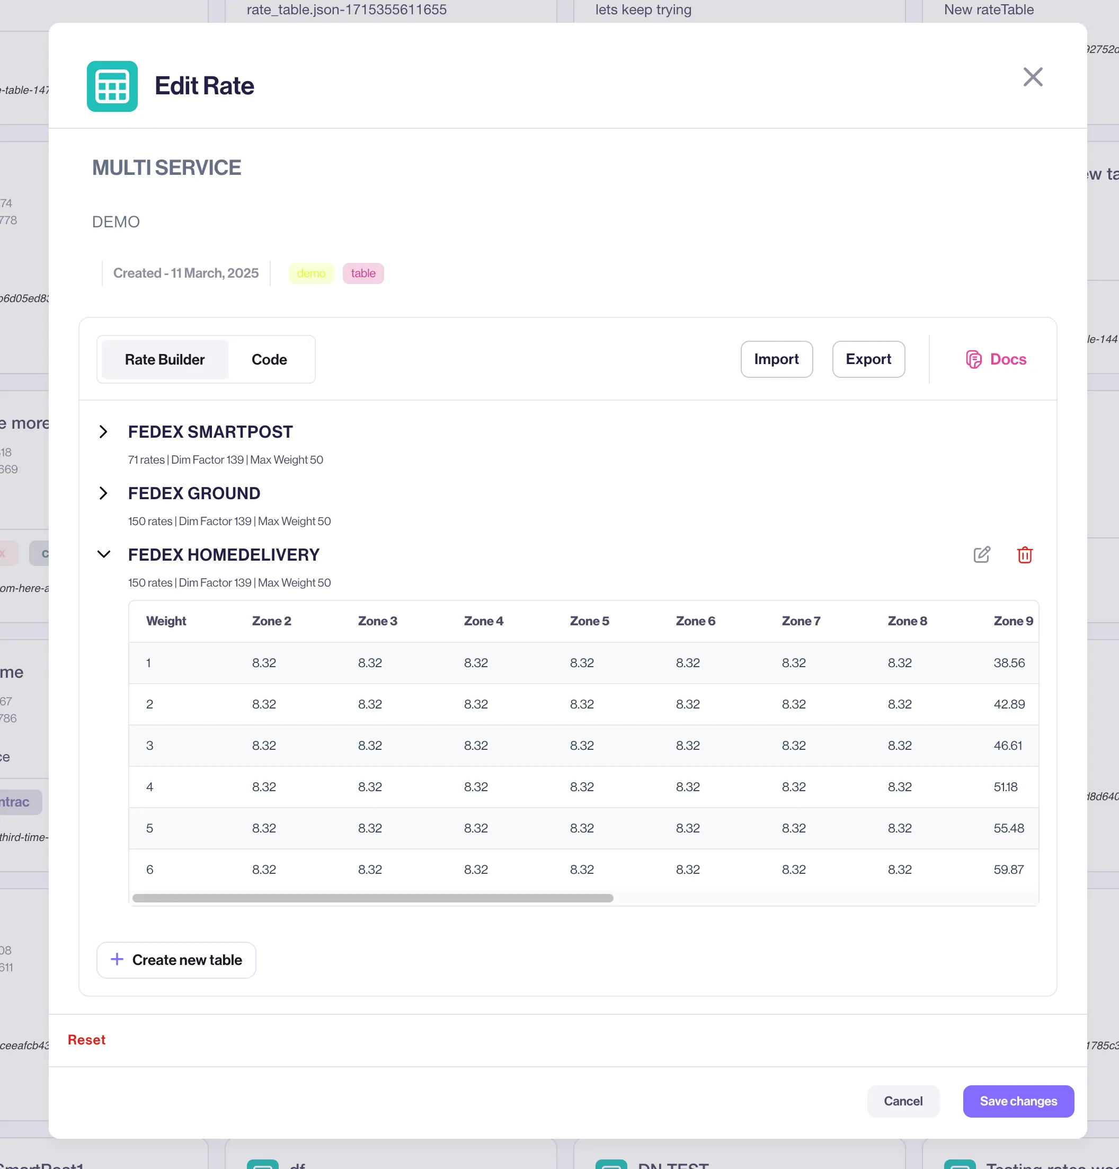Select the demo tag
This screenshot has height=1169, width=1119.
pyautogui.click(x=312, y=273)
